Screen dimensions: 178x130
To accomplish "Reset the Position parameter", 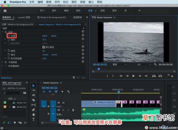I will click(83, 35).
